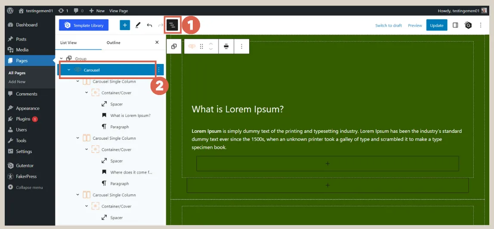494x229 pixels.
Task: Toggle the Document Overview list view button
Action: [x=172, y=25]
